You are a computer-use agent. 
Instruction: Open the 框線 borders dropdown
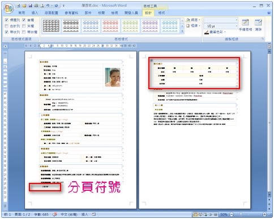point(193,26)
